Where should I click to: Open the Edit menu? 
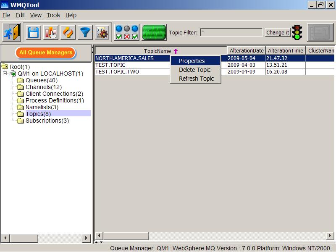pos(20,15)
